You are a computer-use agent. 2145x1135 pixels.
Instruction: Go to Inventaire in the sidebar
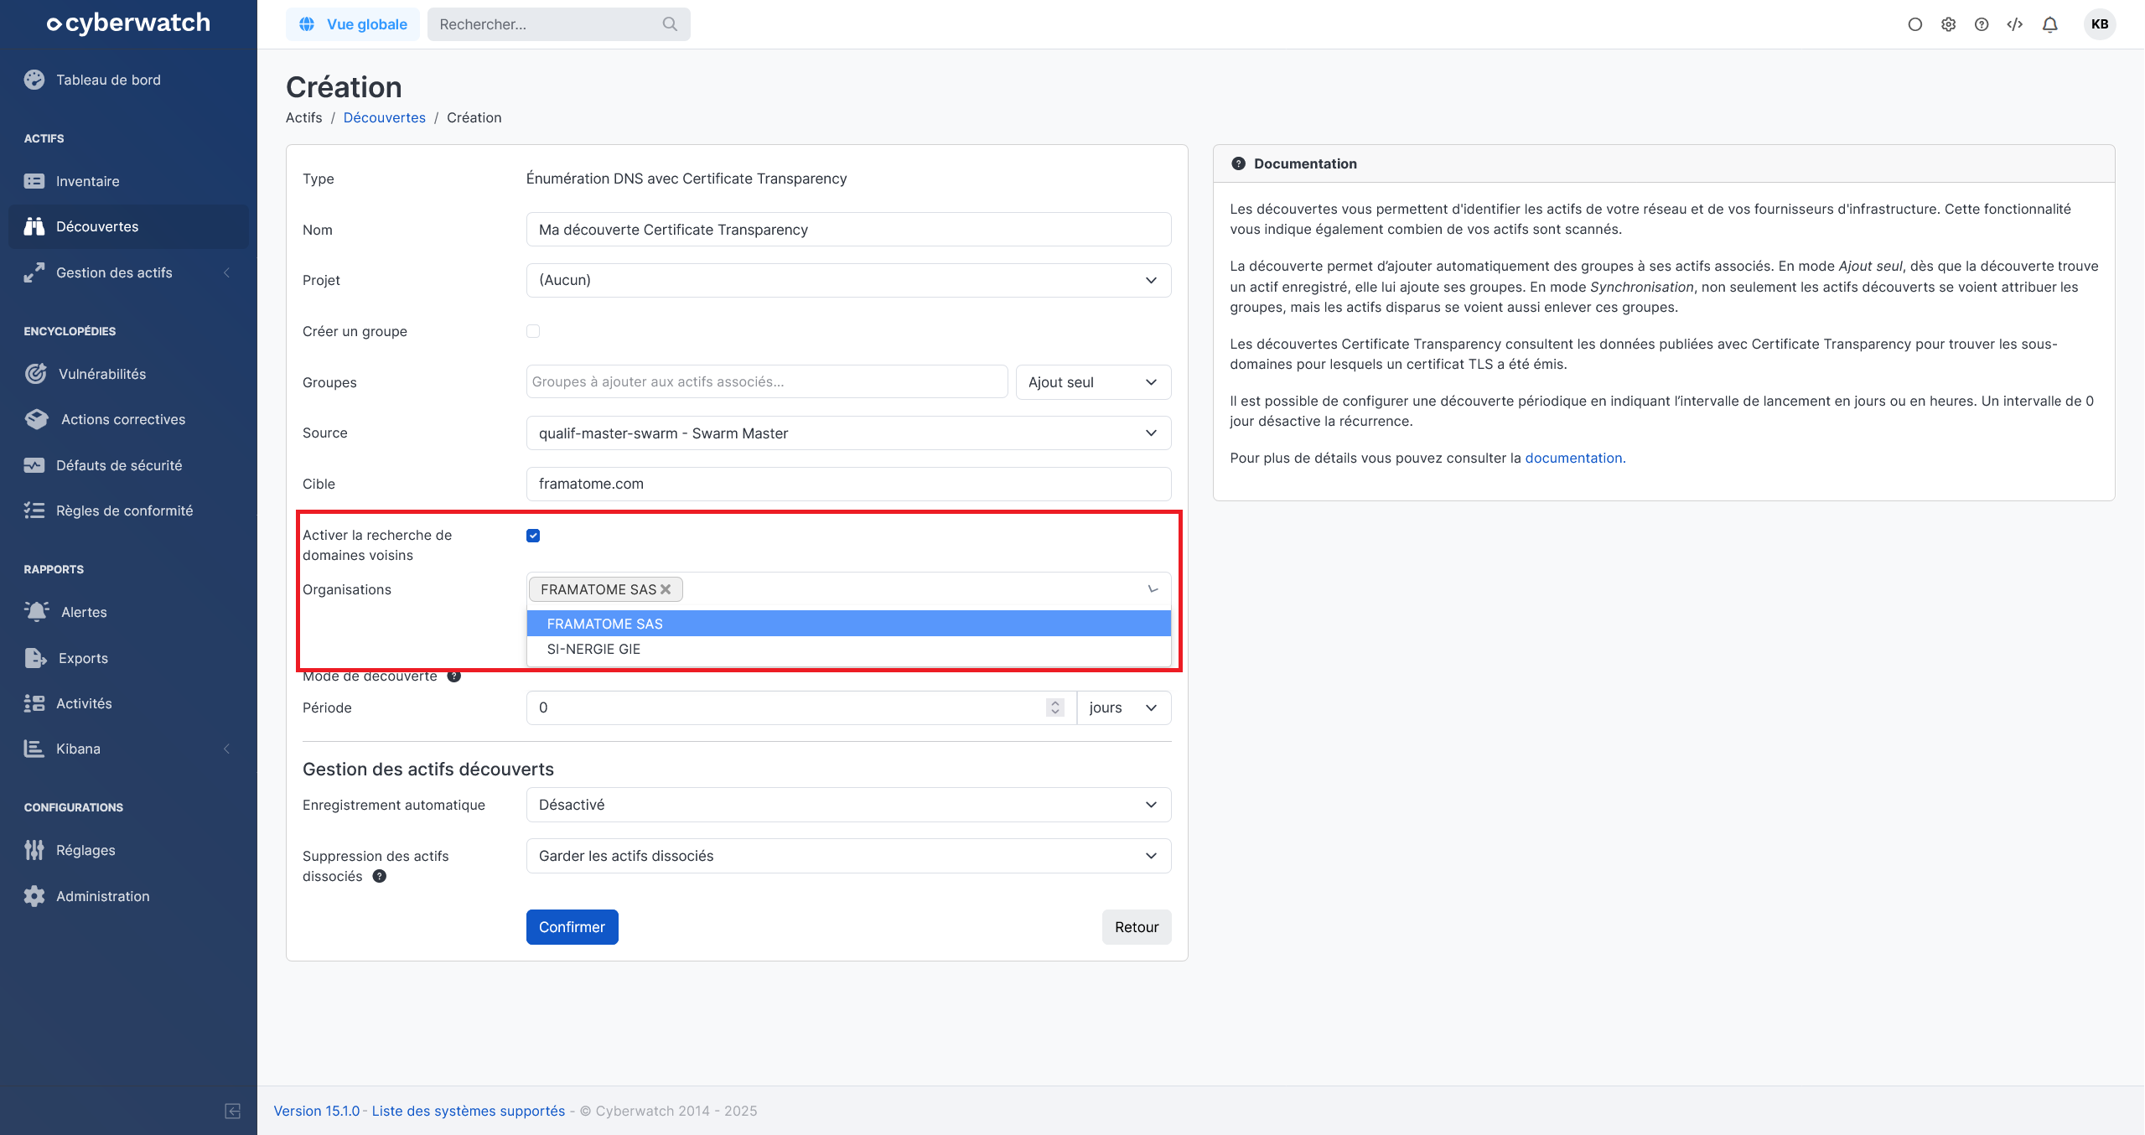87,181
